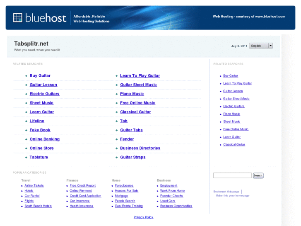Open the Online Payment link
This screenshot has width=301, height=226.
tap(81, 191)
